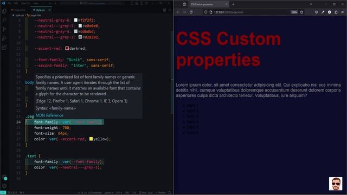Click the #f2f2f2 color swatch

coord(76,20)
